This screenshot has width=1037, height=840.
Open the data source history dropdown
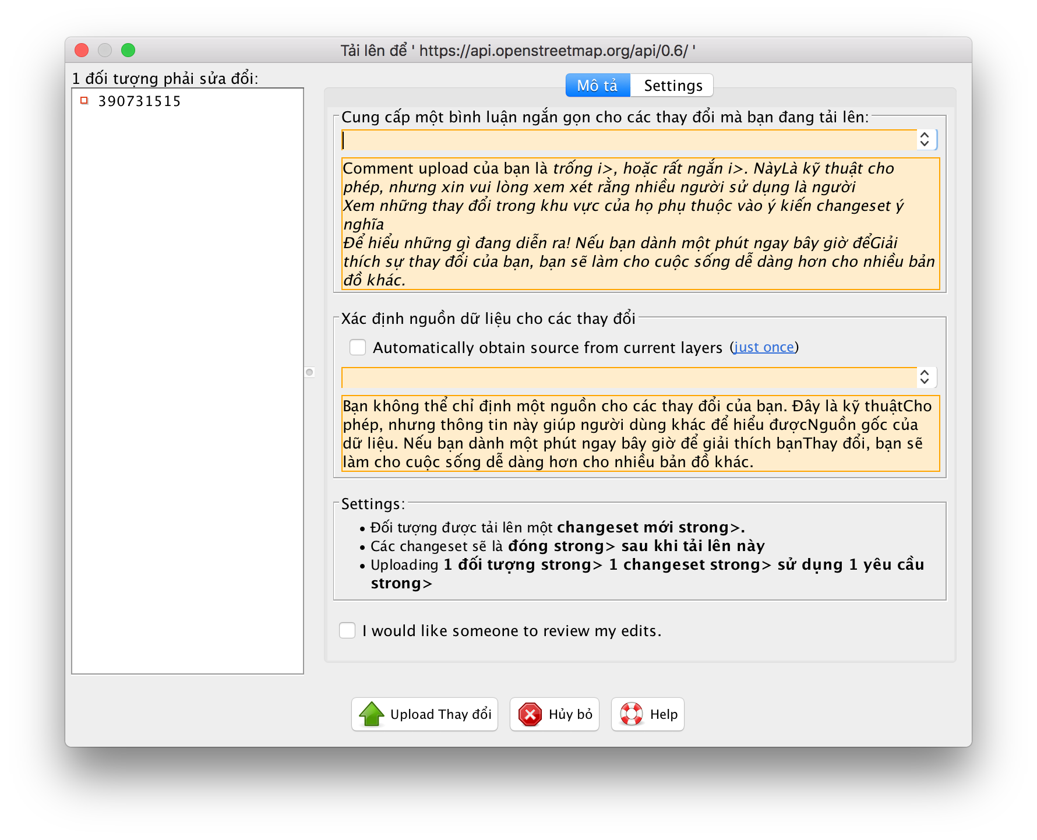[x=925, y=377]
